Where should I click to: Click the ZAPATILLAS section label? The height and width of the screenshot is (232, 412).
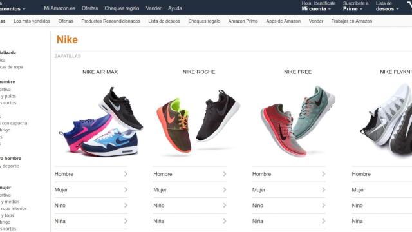pos(68,56)
